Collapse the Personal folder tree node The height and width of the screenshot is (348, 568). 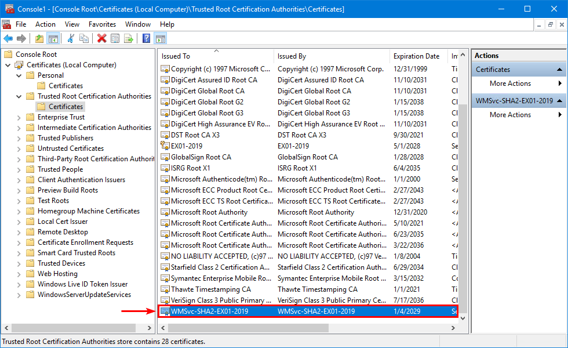(x=19, y=75)
